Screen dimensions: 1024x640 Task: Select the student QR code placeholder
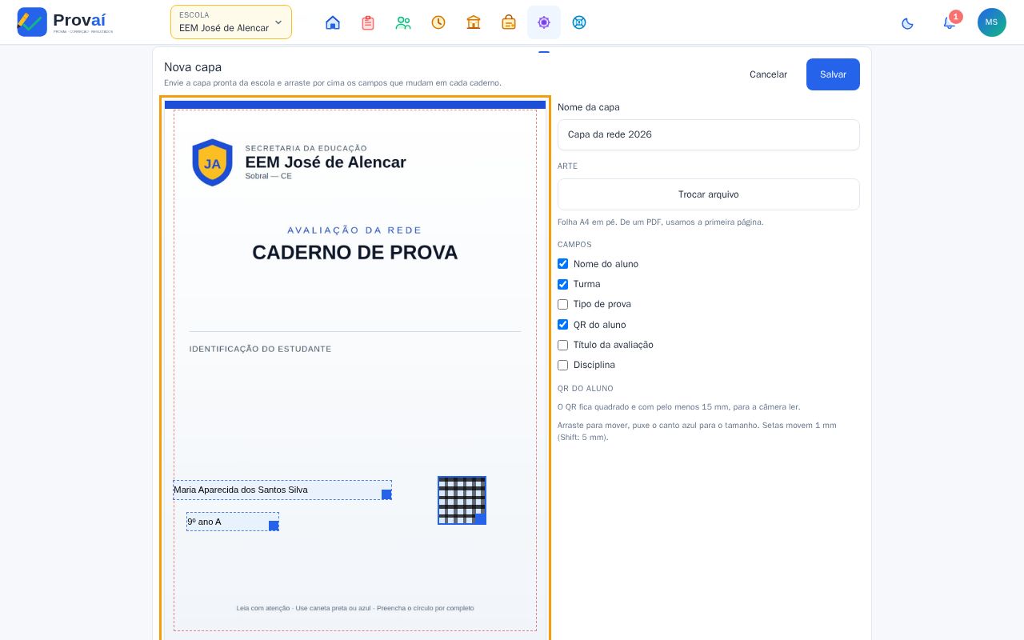462,500
